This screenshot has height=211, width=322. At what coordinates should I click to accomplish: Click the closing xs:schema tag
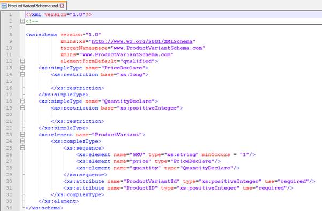44,208
